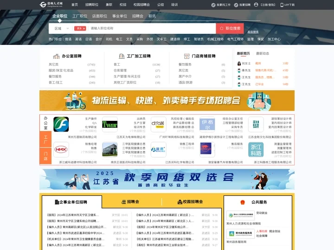
Task: Select the 事业单位 search tab
Action: [120, 16]
